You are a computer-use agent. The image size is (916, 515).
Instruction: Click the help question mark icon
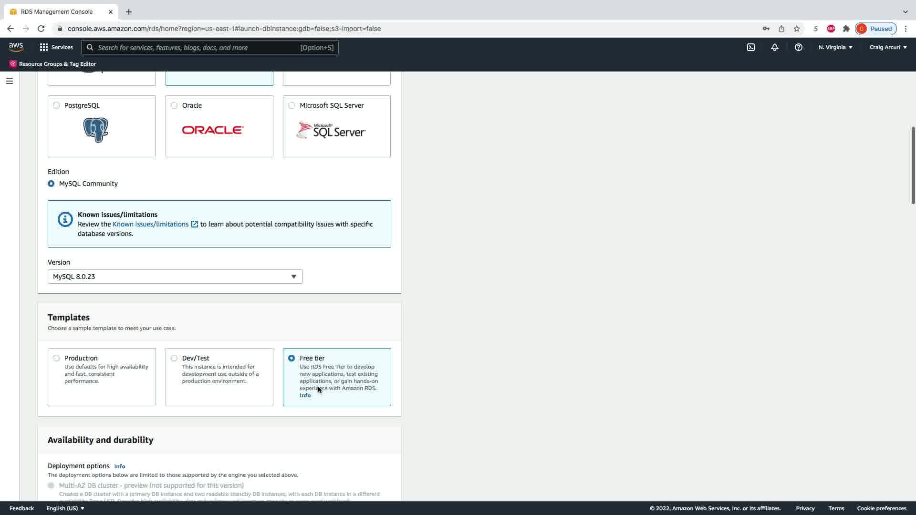pos(798,47)
